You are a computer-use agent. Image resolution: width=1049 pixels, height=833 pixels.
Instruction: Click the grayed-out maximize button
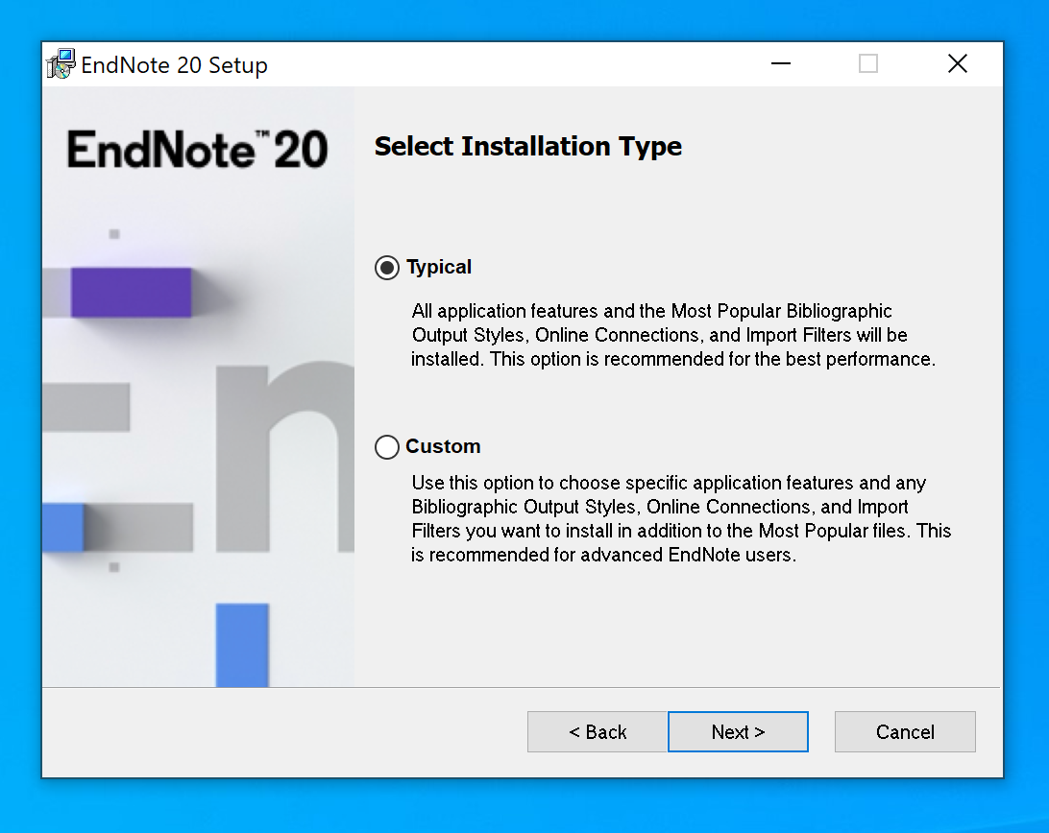pos(868,64)
